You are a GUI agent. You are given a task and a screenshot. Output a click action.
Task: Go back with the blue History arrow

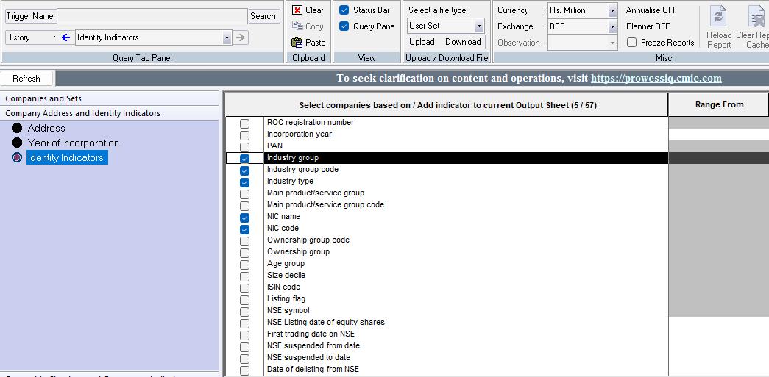[65, 37]
